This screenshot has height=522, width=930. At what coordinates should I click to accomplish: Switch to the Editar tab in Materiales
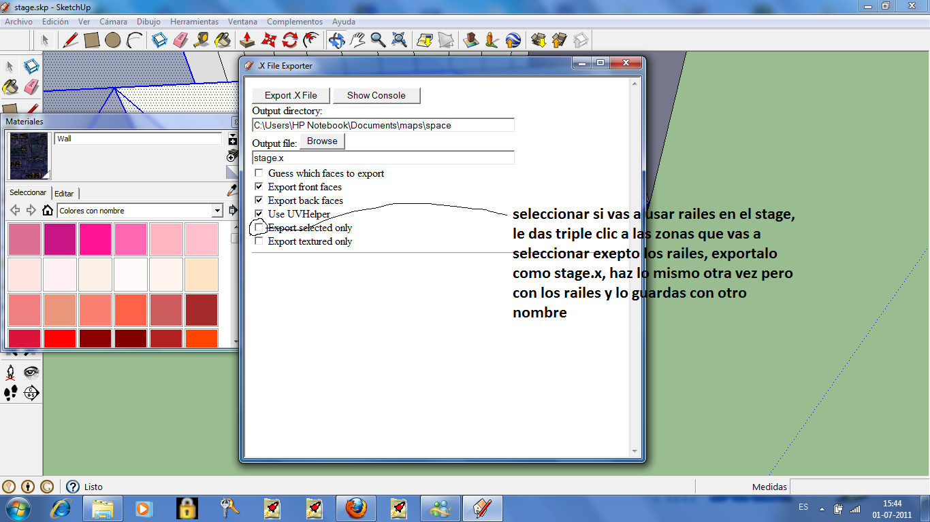click(x=65, y=193)
